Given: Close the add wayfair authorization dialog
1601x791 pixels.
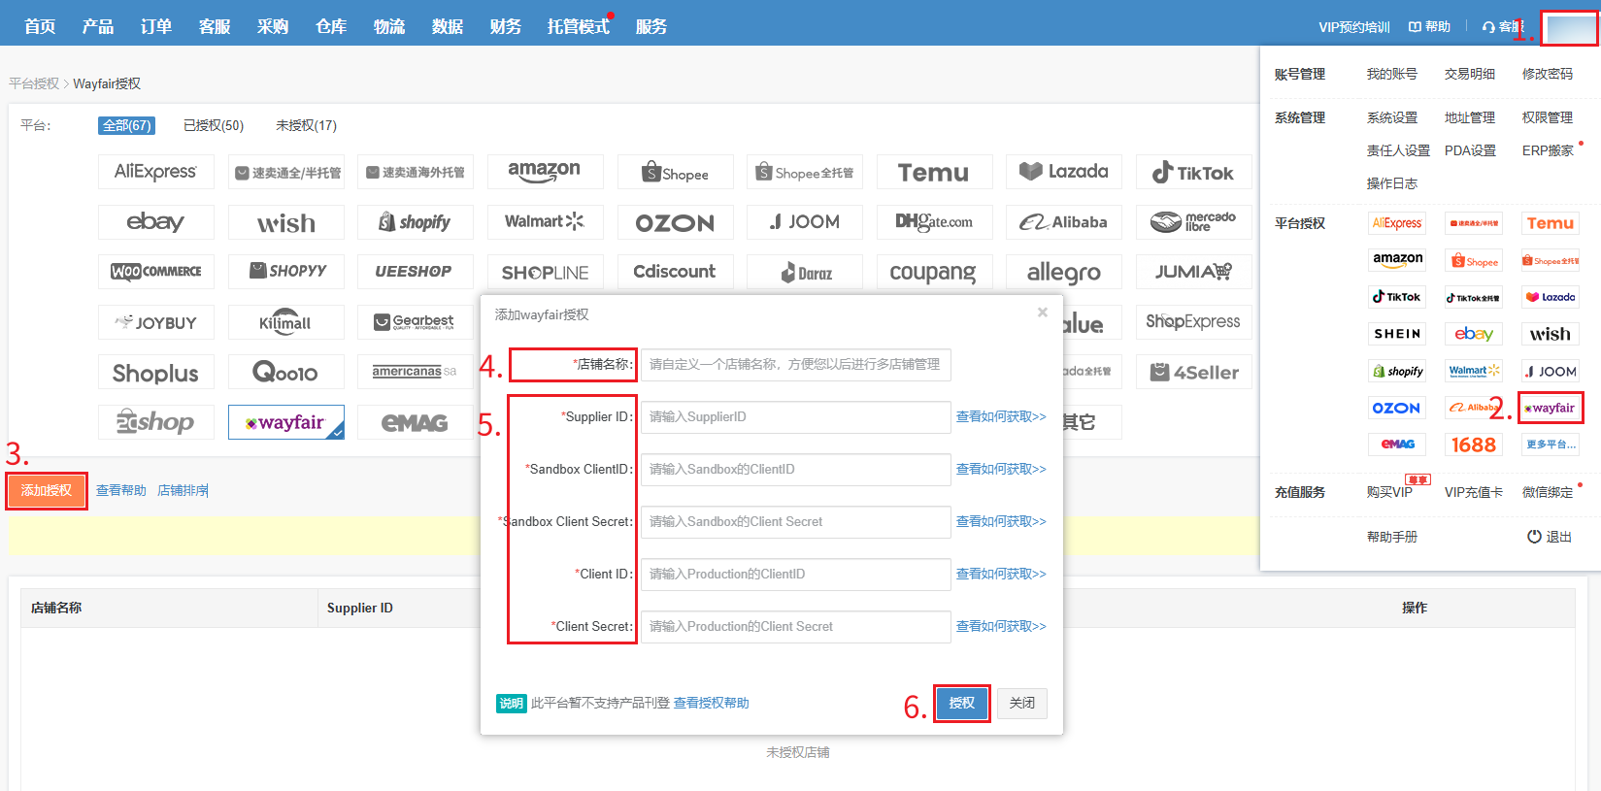Looking at the screenshot, I should click(x=1042, y=313).
